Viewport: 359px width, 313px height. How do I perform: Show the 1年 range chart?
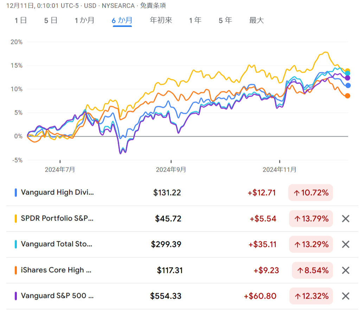pos(195,20)
